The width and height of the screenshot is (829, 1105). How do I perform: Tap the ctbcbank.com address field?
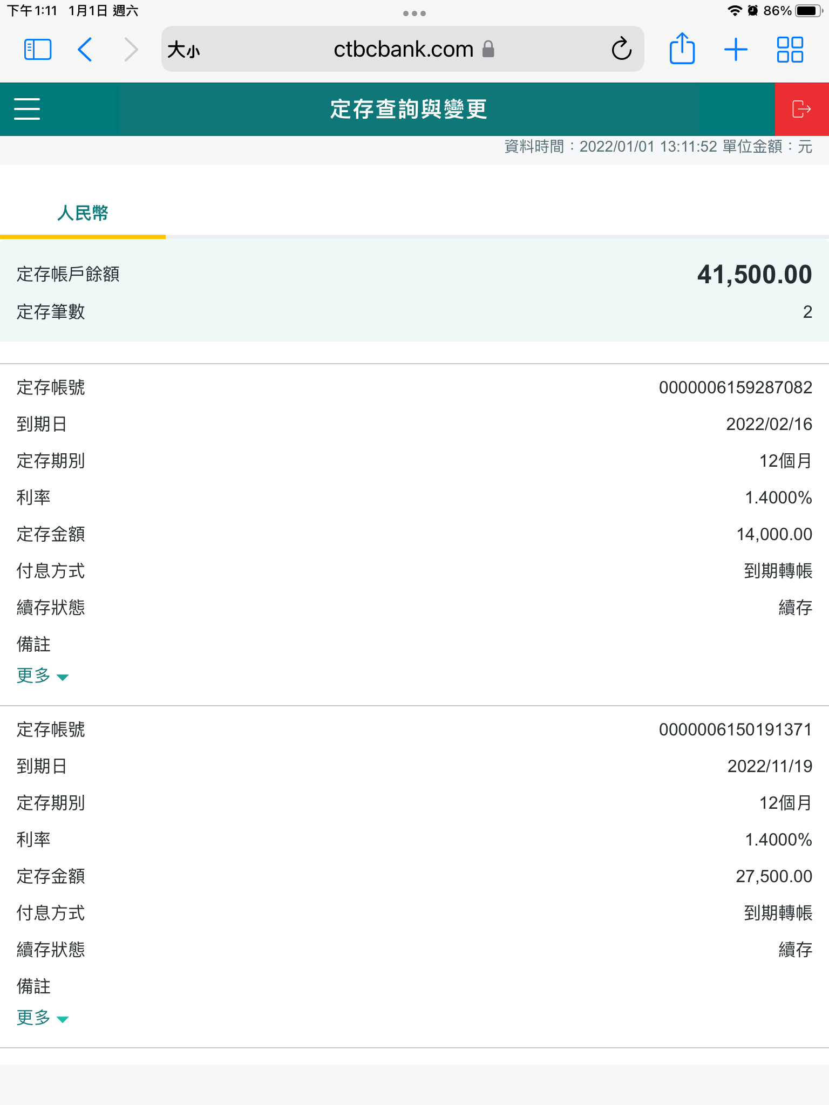click(x=403, y=50)
